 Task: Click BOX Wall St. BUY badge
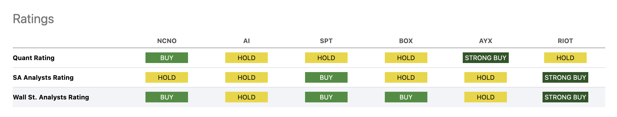pos(406,97)
